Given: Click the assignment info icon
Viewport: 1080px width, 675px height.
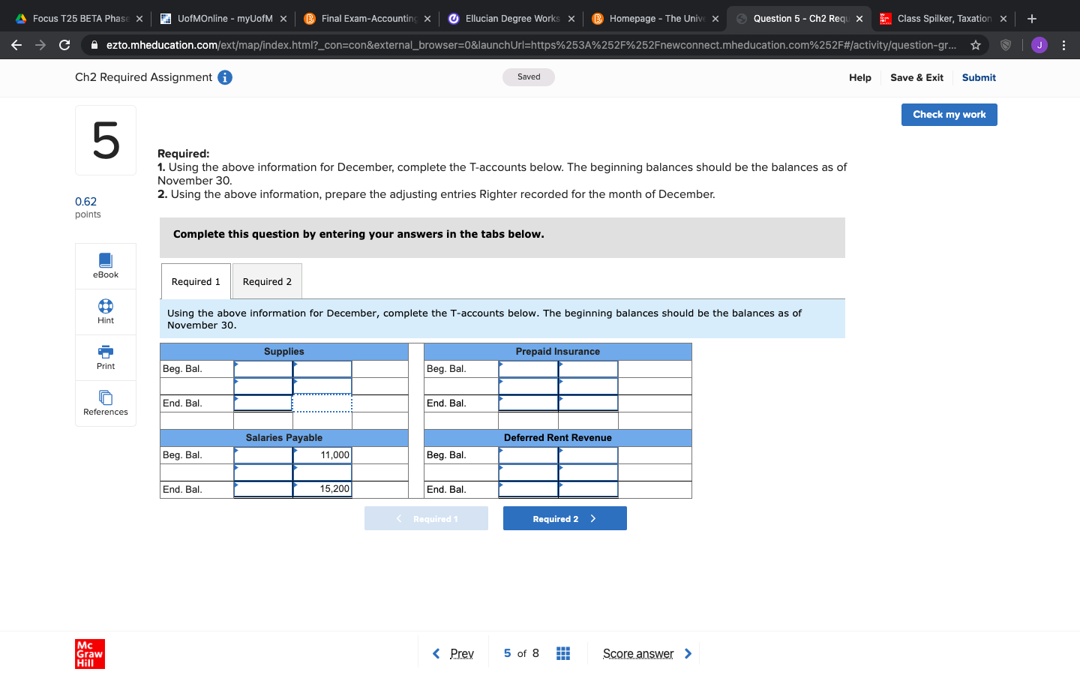Looking at the screenshot, I should point(225,77).
